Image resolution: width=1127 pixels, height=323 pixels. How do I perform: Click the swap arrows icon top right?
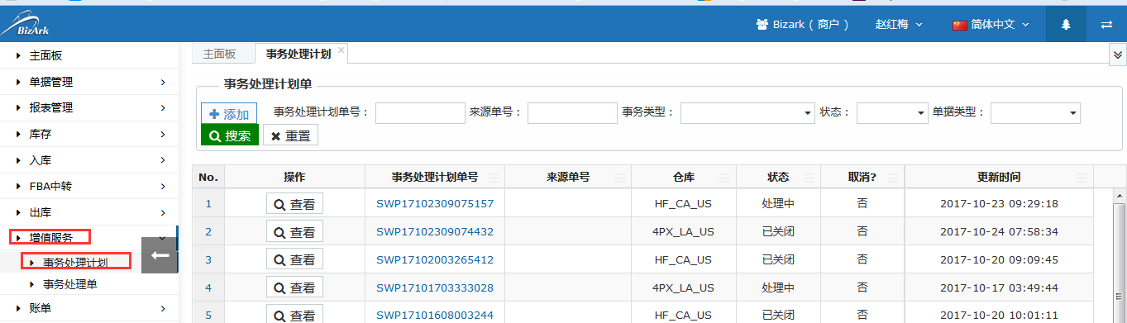(x=1106, y=24)
